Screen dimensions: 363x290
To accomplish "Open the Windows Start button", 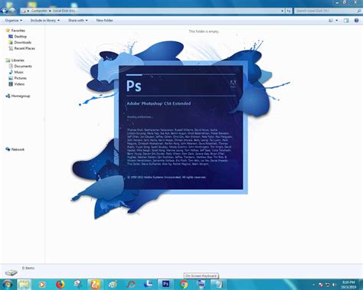I will point(7,284).
